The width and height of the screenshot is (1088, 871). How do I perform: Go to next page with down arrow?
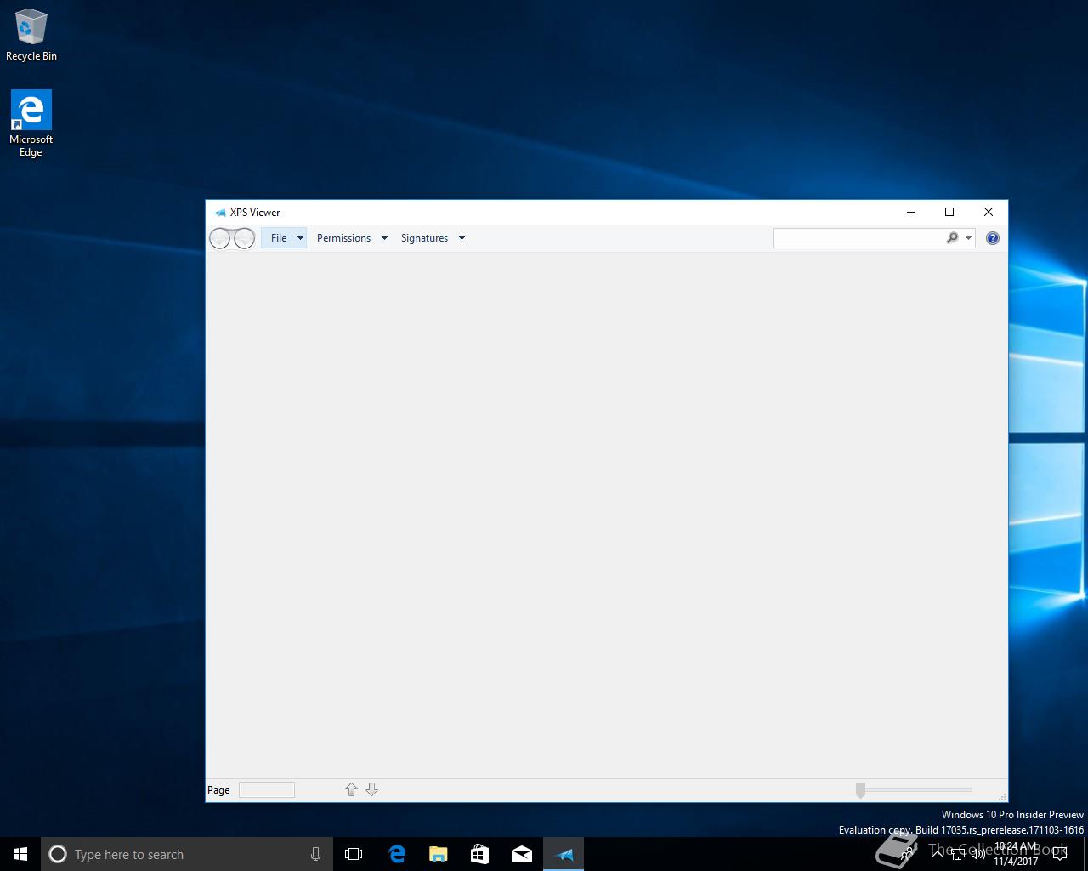click(x=371, y=789)
